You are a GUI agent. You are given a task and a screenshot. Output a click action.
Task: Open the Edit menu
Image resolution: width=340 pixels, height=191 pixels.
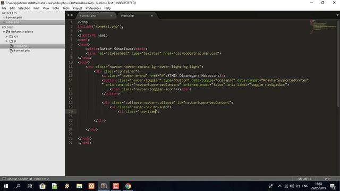pyautogui.click(x=12, y=8)
